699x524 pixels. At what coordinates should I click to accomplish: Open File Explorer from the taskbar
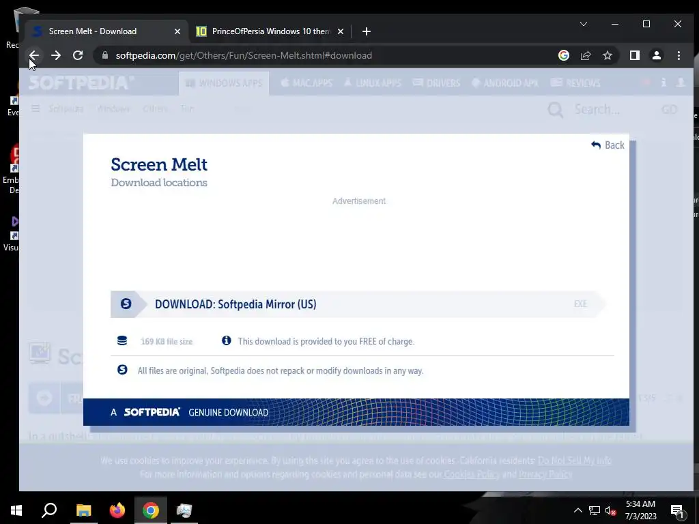84,510
